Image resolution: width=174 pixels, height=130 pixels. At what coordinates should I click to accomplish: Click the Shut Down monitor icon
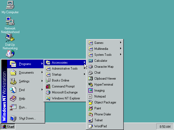[13, 118]
